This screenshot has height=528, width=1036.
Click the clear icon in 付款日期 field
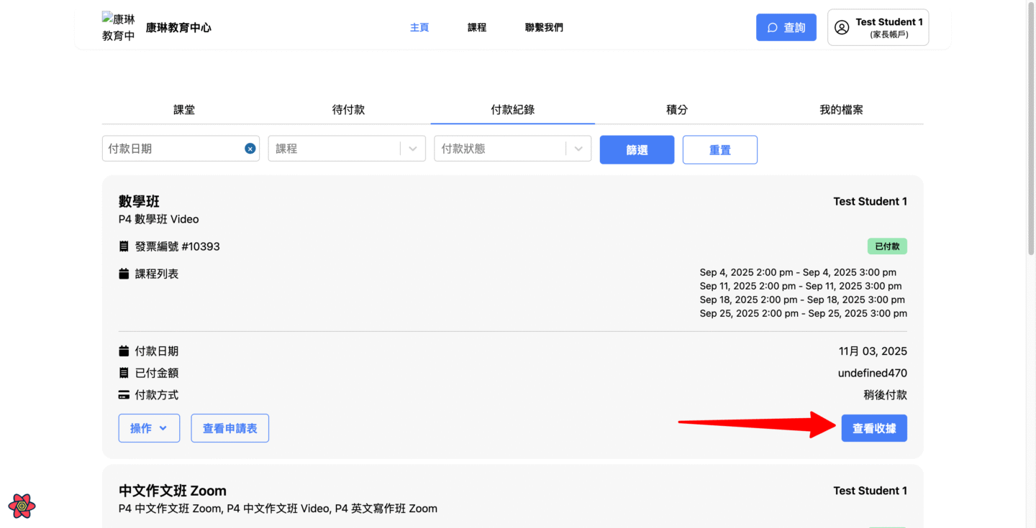tap(250, 149)
